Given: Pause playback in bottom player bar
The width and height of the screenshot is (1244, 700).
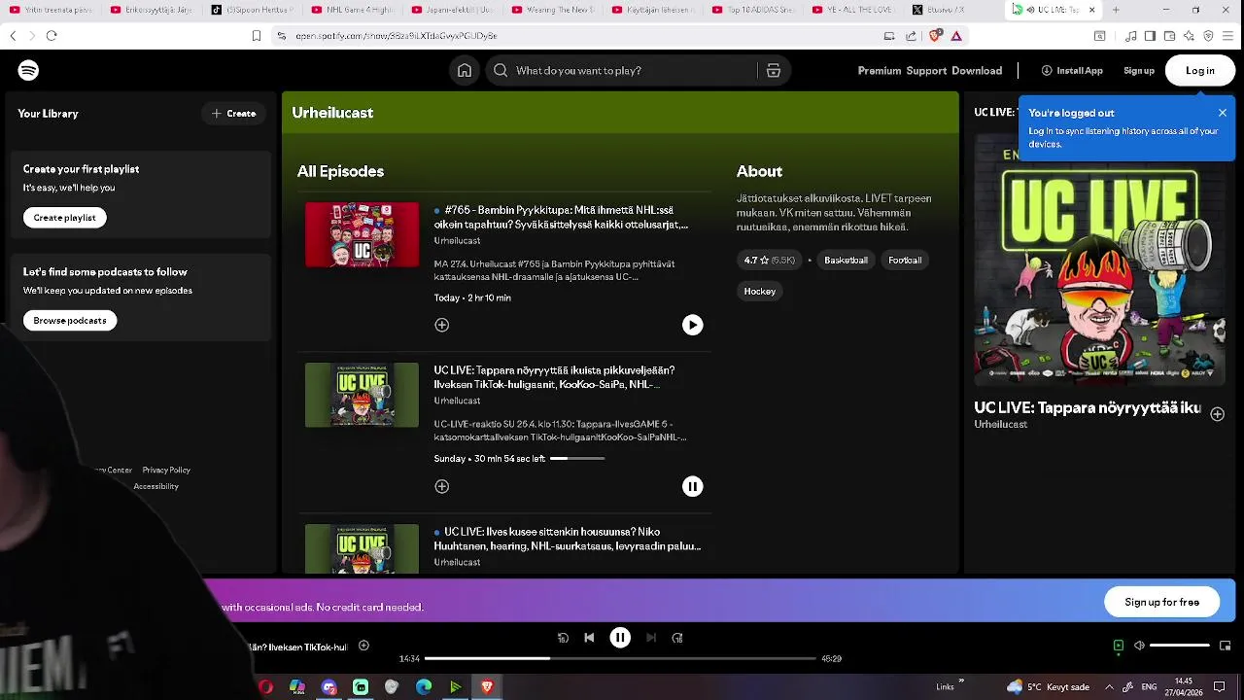Looking at the screenshot, I should [620, 638].
